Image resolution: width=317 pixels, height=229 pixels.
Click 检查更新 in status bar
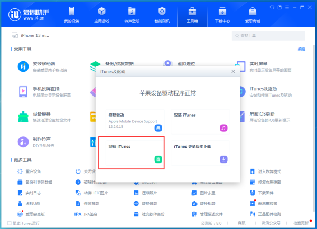[x=301, y=223]
